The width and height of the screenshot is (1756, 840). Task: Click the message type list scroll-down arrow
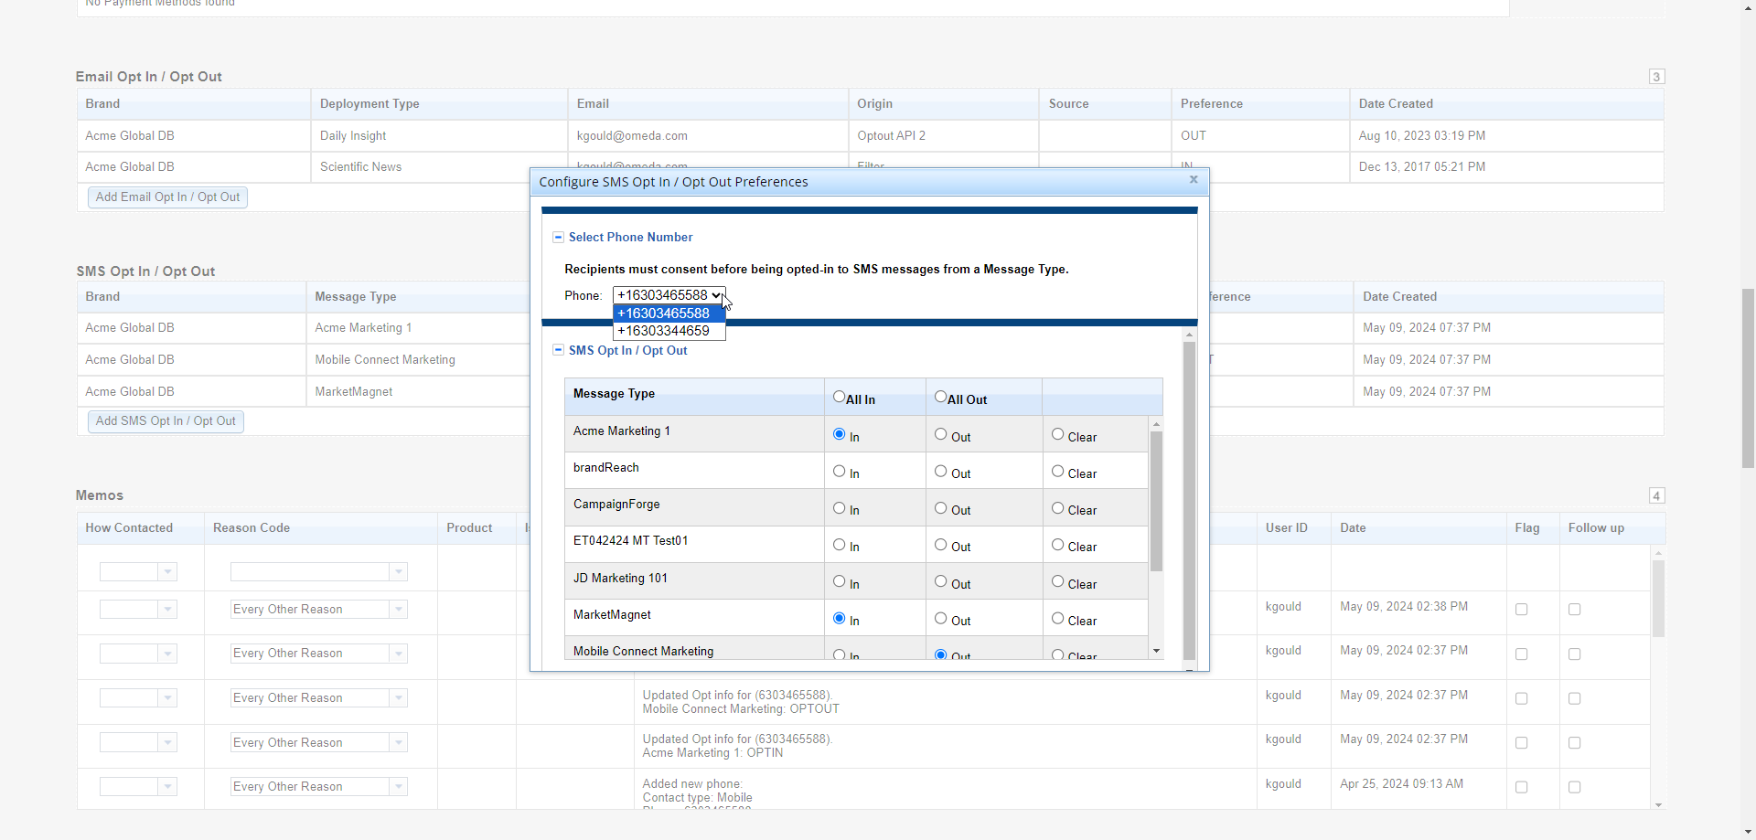tap(1156, 651)
